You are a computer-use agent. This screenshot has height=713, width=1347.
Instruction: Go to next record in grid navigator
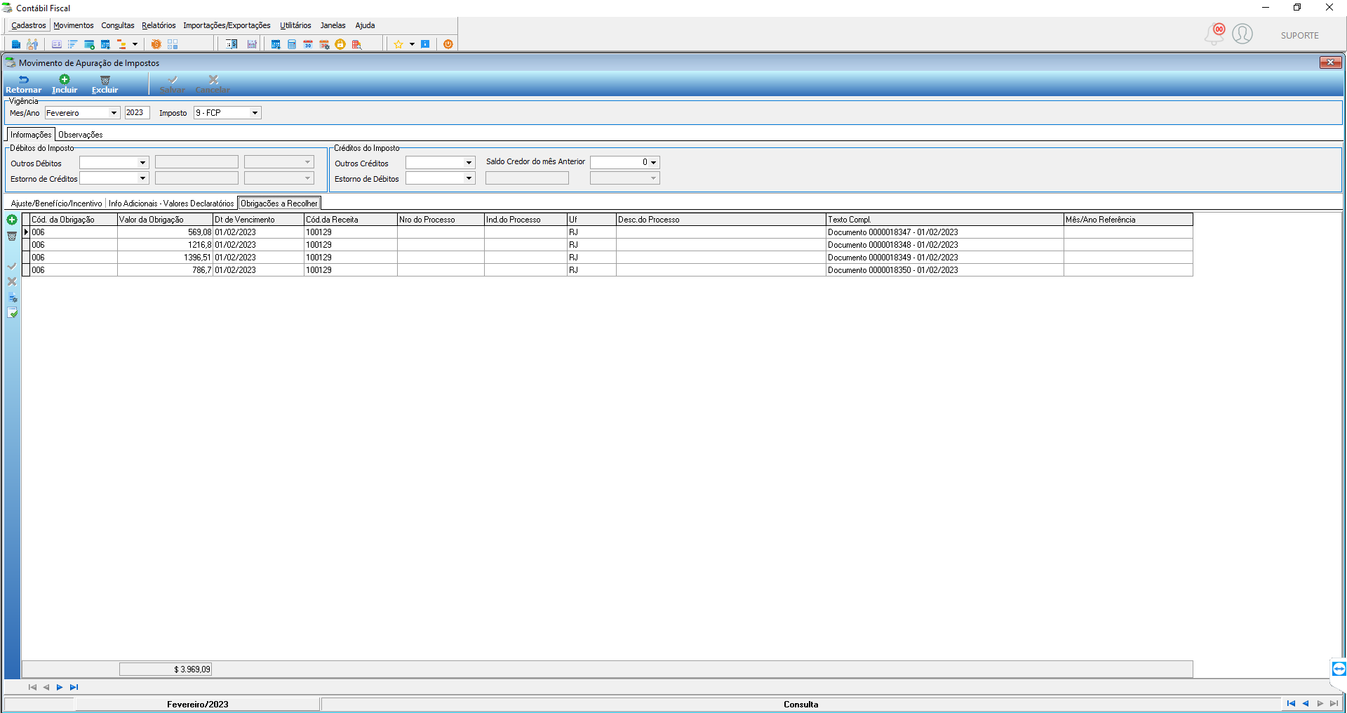[60, 687]
